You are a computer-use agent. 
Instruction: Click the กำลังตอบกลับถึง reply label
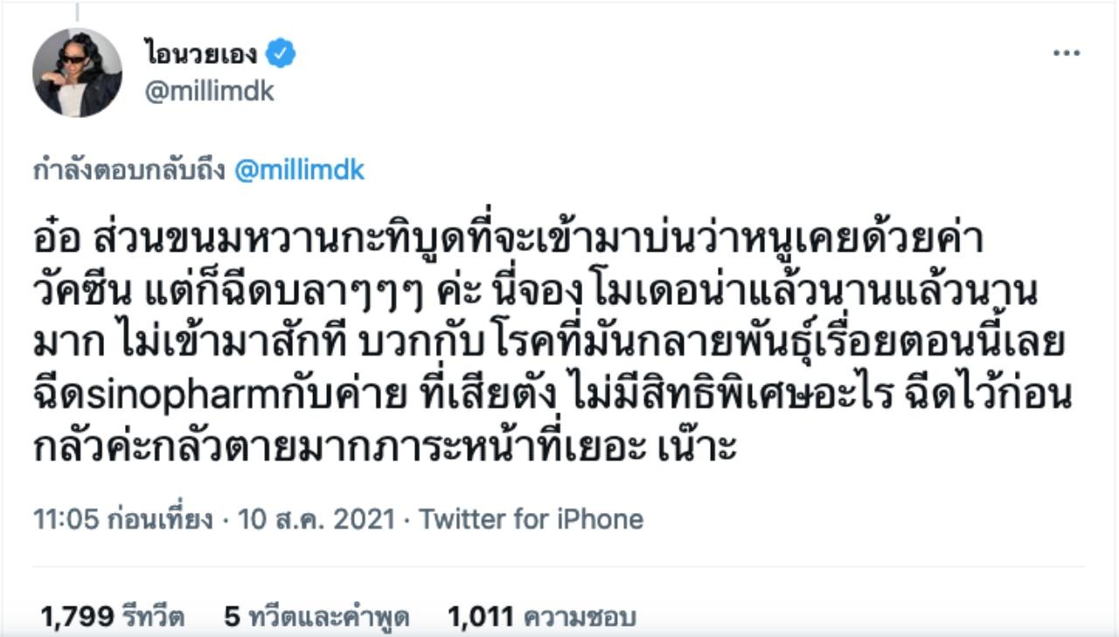[131, 170]
